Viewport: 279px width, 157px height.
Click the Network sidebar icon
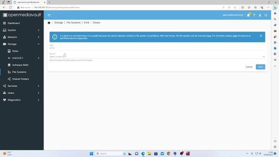[x=4, y=37]
